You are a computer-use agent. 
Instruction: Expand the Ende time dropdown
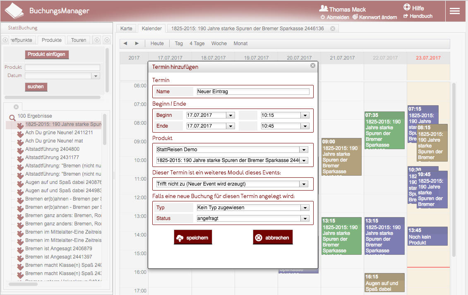pyautogui.click(x=305, y=126)
